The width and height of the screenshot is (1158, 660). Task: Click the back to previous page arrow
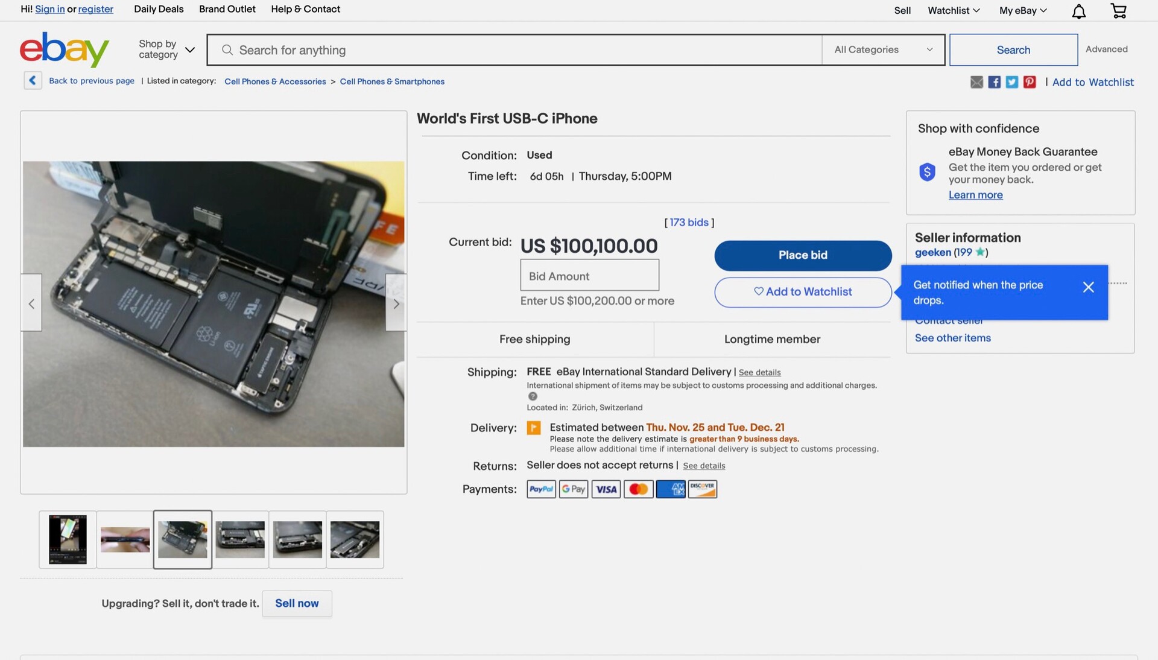coord(33,80)
